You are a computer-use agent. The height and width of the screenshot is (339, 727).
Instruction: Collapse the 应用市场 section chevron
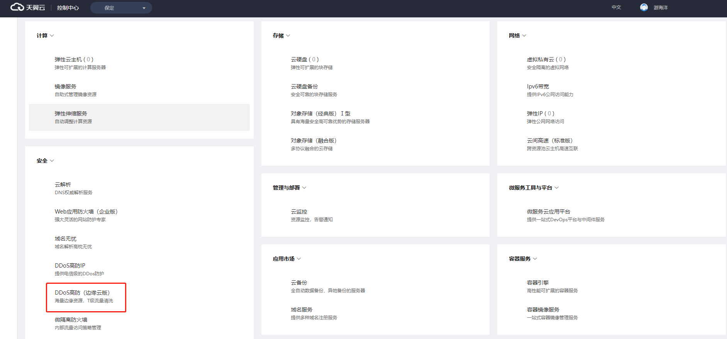click(x=299, y=259)
